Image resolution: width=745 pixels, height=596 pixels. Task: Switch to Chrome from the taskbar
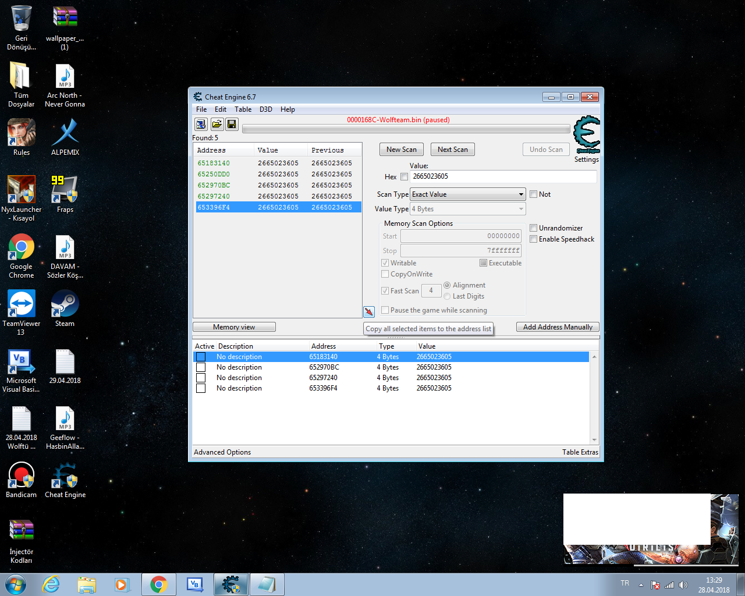click(158, 584)
